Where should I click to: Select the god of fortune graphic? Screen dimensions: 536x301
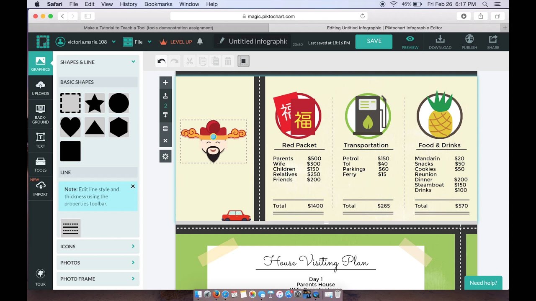[x=214, y=141]
